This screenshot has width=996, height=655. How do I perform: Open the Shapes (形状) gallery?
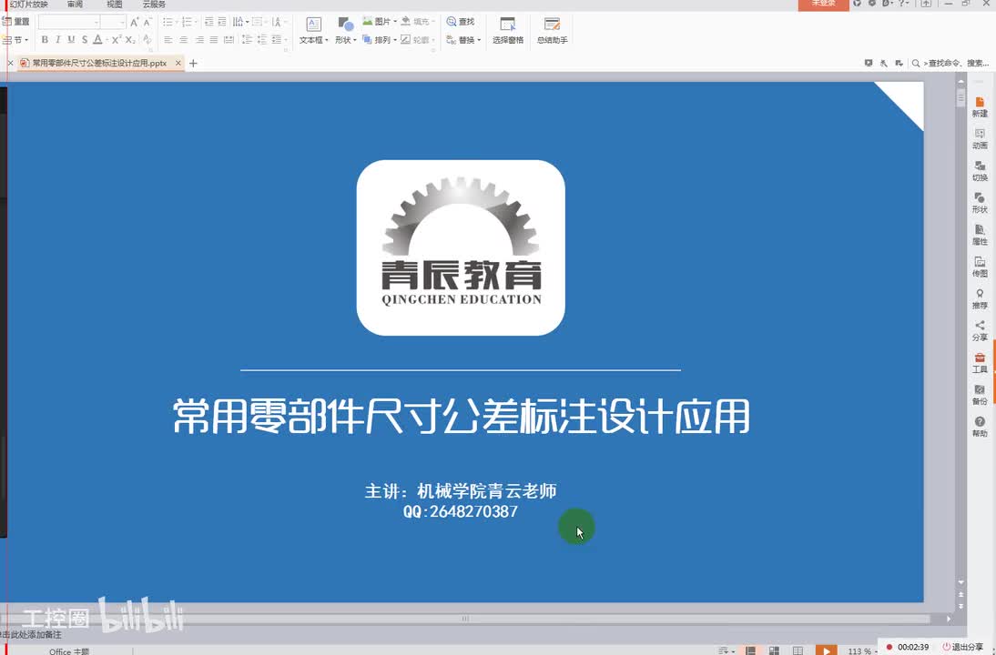pyautogui.click(x=346, y=30)
